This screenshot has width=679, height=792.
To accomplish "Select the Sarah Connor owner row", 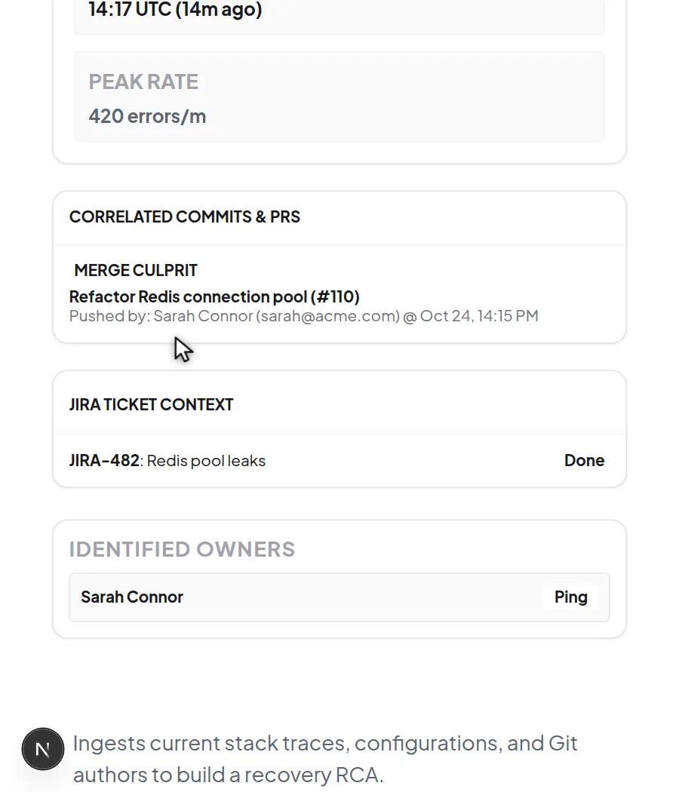I will click(339, 597).
